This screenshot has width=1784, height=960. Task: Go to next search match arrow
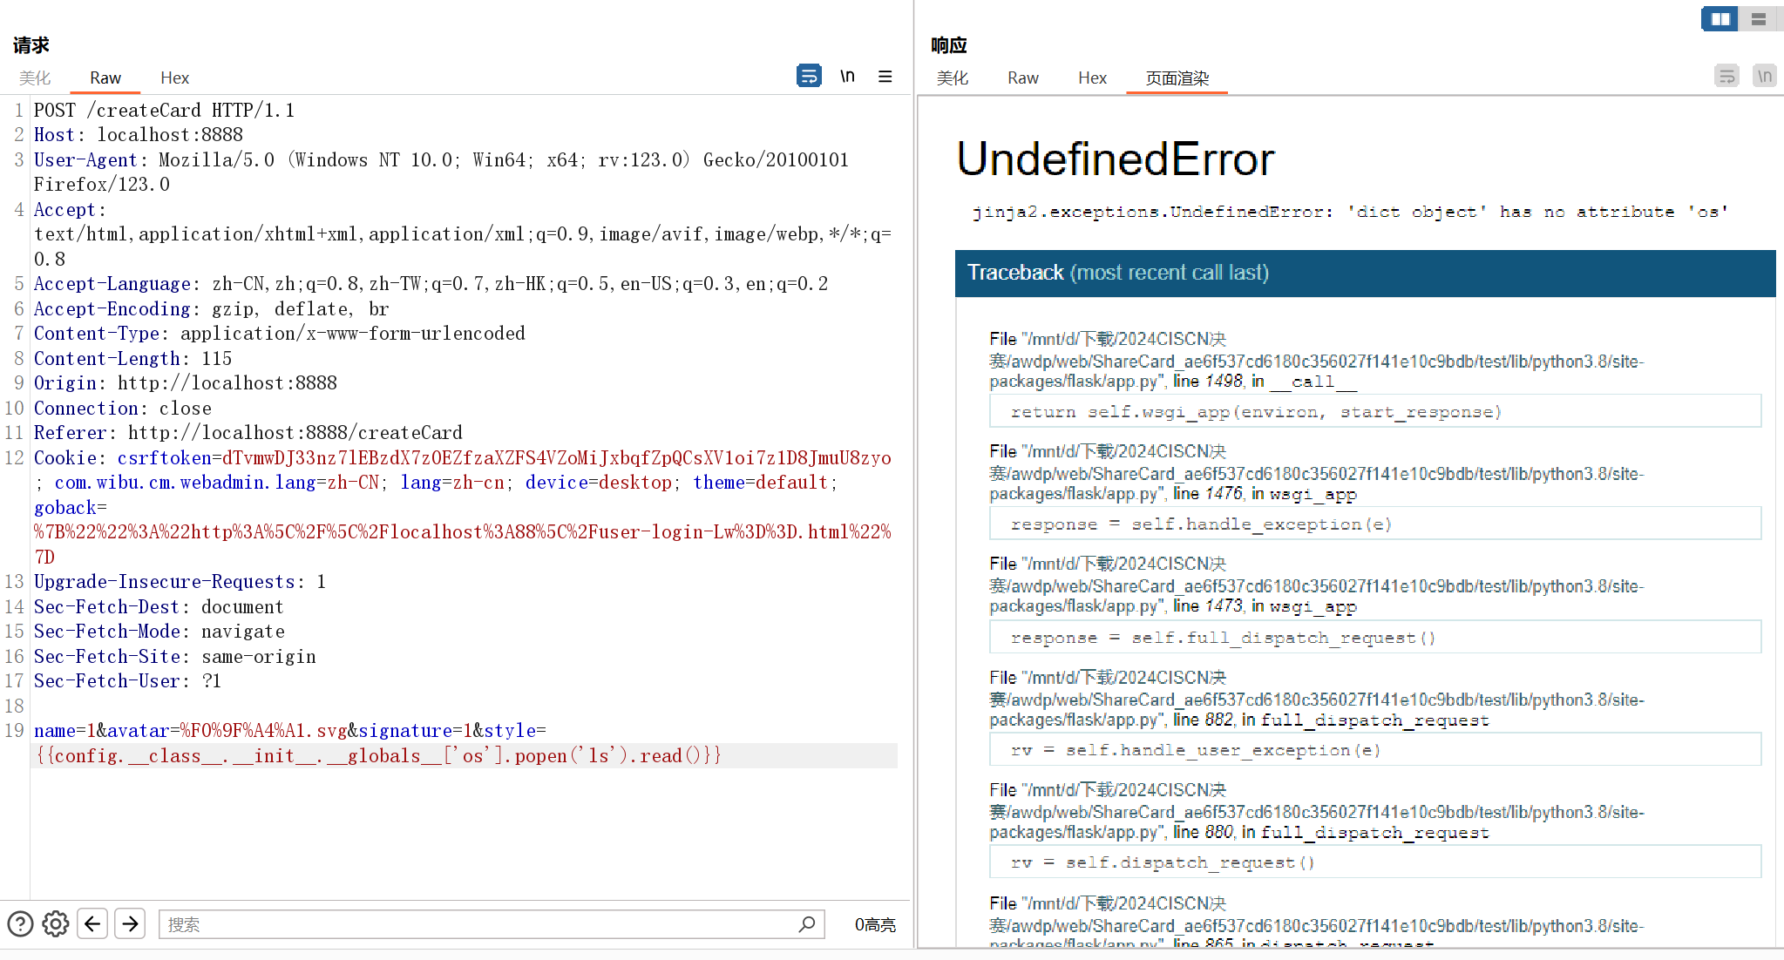pos(131,923)
